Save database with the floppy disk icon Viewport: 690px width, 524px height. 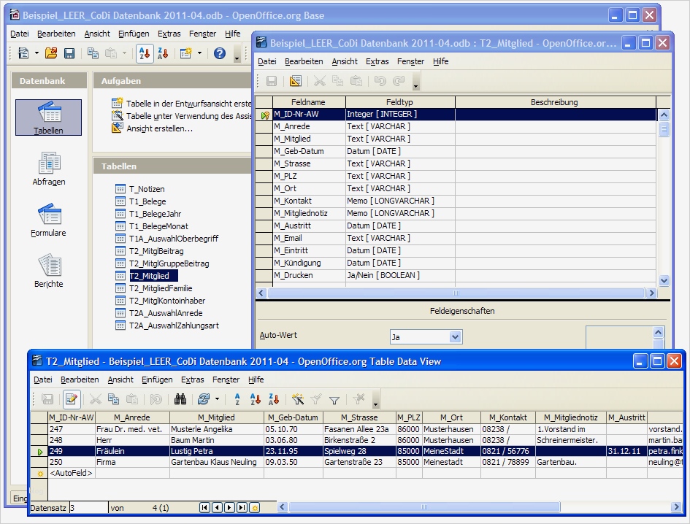(x=69, y=53)
